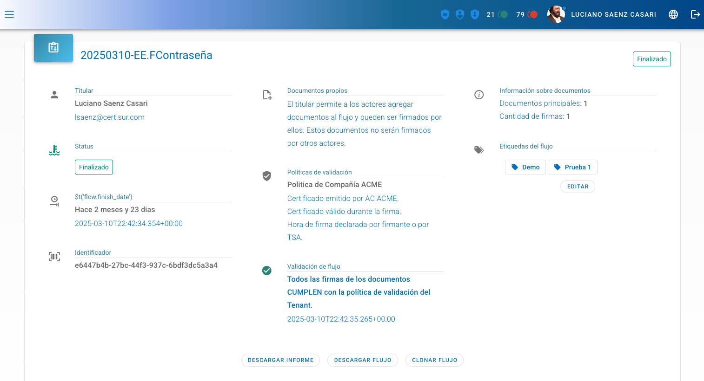Click the person shield icon in header
The image size is (704, 381).
pyautogui.click(x=460, y=14)
